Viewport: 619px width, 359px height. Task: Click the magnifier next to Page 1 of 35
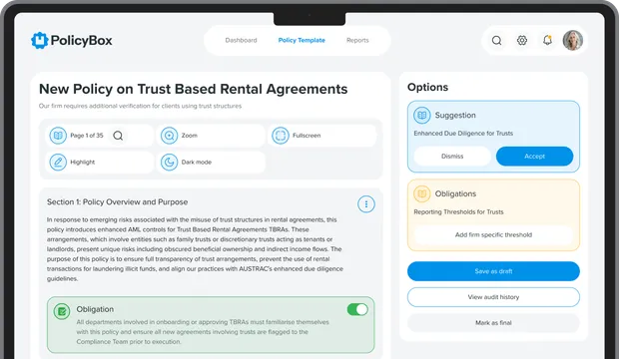pyautogui.click(x=118, y=136)
